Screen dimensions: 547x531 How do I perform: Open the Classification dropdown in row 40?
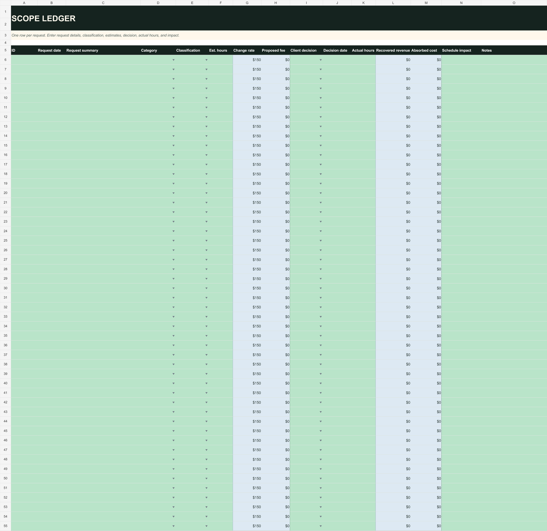pos(206,383)
